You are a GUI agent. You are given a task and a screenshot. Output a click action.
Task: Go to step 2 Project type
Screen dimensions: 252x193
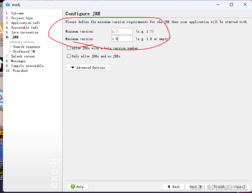(x=19, y=18)
